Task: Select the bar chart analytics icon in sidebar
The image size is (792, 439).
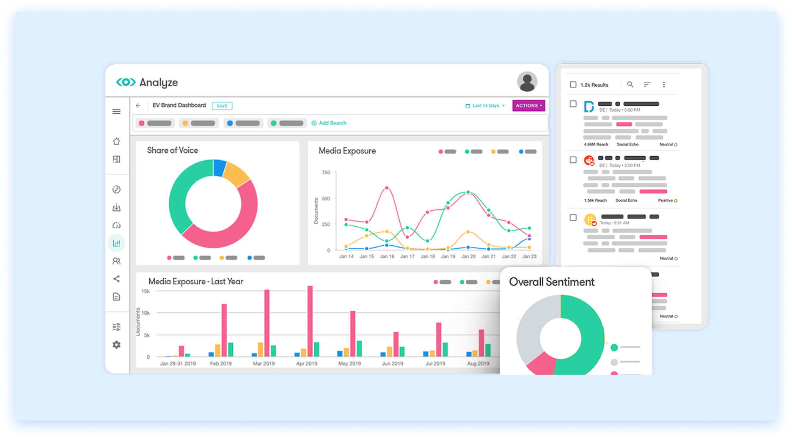Action: click(x=116, y=242)
